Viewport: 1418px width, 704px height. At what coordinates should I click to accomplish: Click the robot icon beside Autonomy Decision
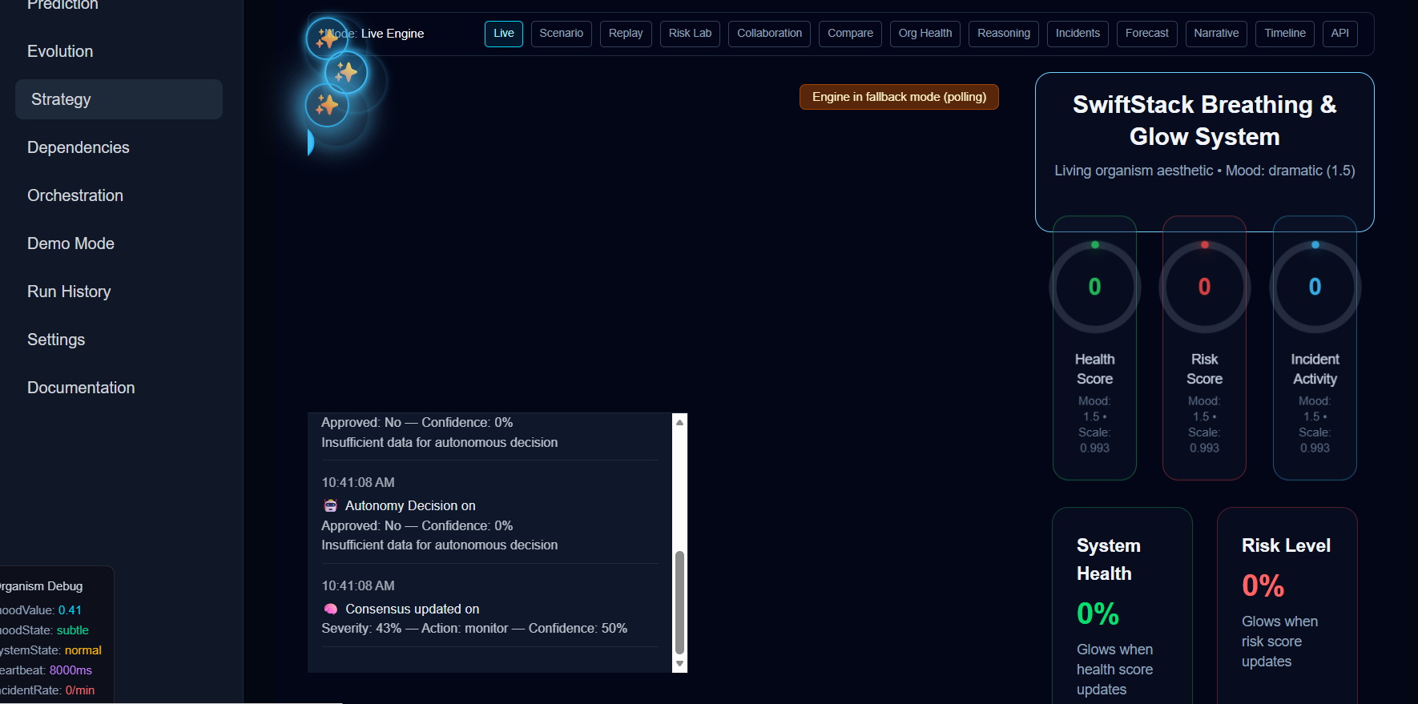point(330,505)
